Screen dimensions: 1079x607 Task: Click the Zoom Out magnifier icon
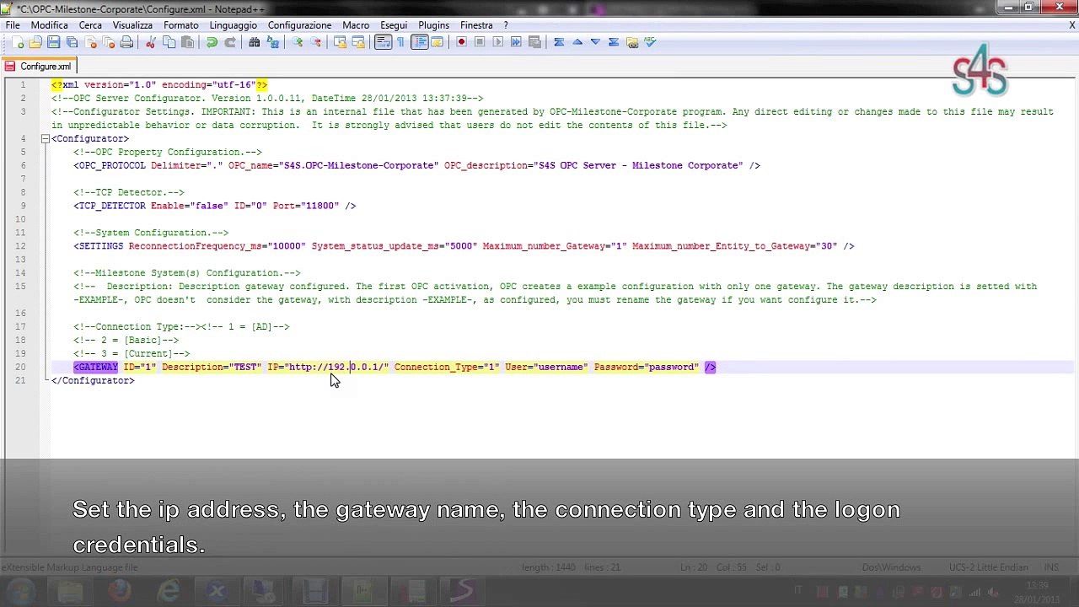pos(315,42)
